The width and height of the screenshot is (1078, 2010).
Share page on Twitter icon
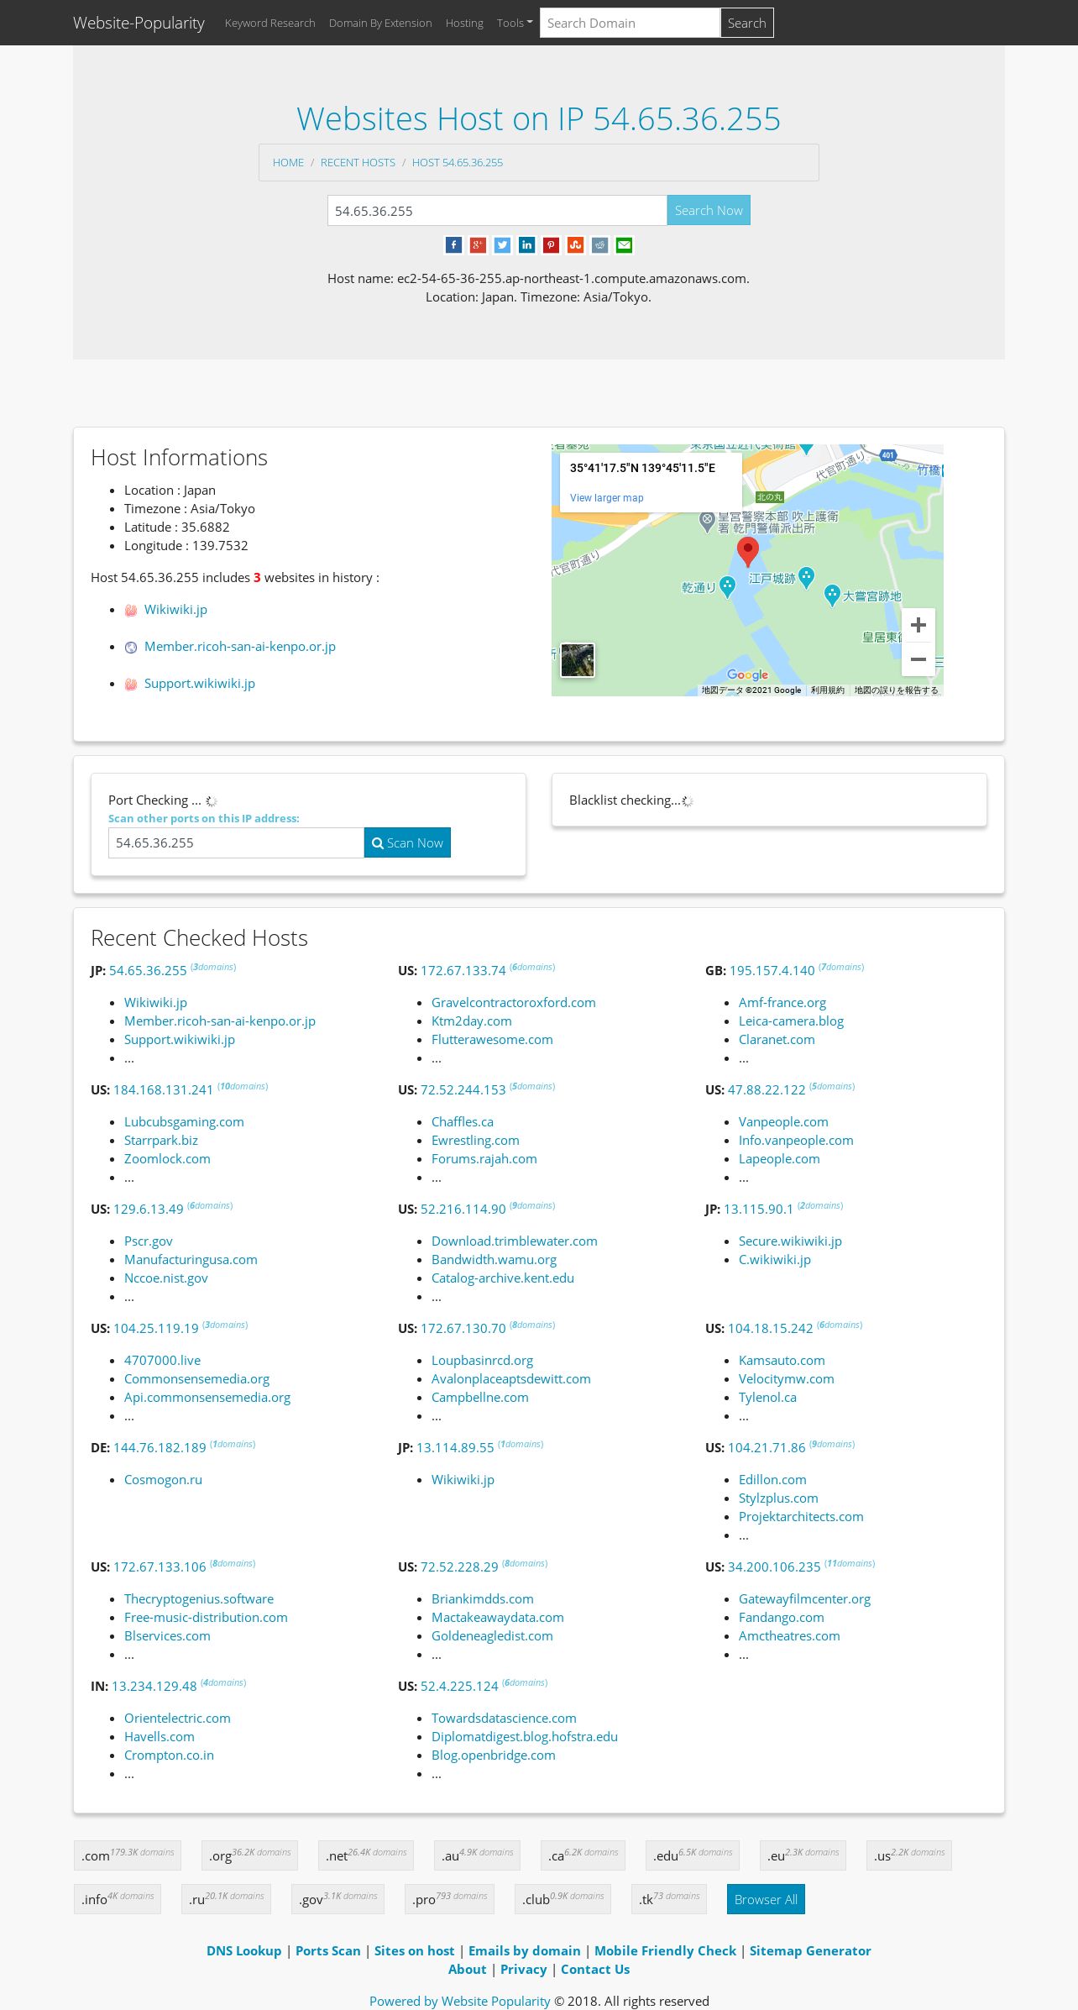tap(502, 245)
